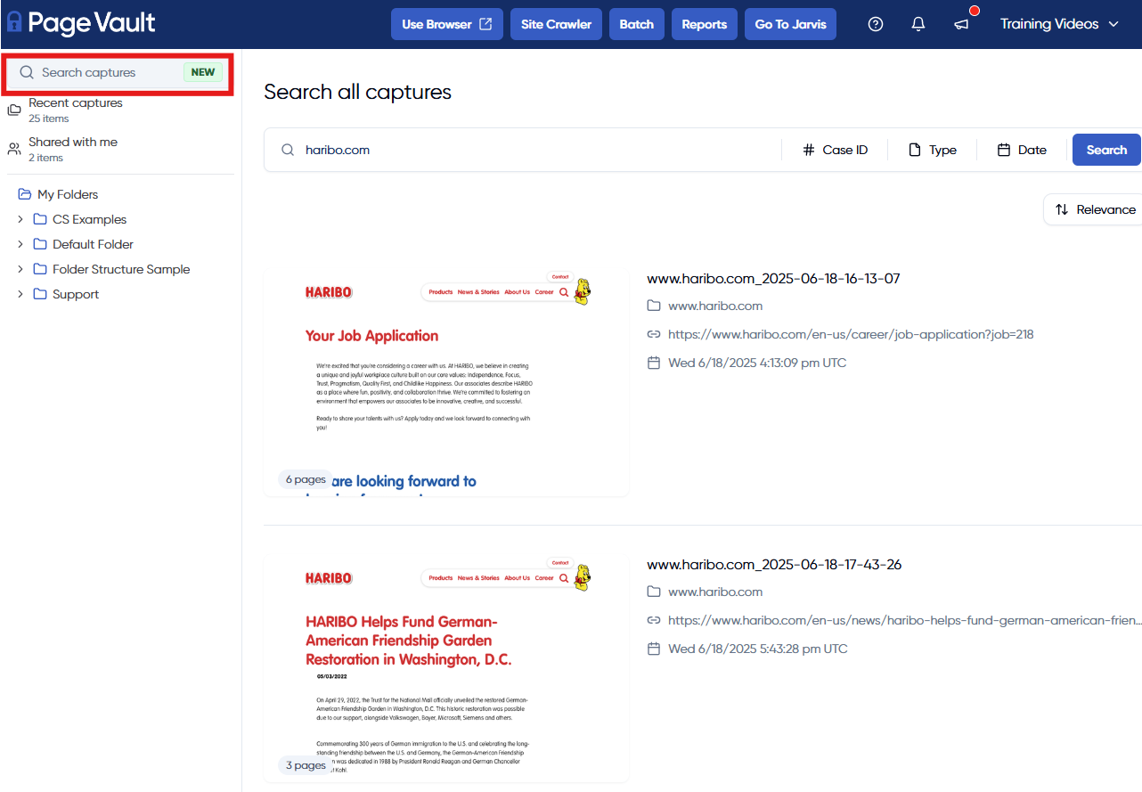Image resolution: width=1142 pixels, height=792 pixels.
Task: Click www.haribo.com folder name of second result
Action: coord(715,592)
